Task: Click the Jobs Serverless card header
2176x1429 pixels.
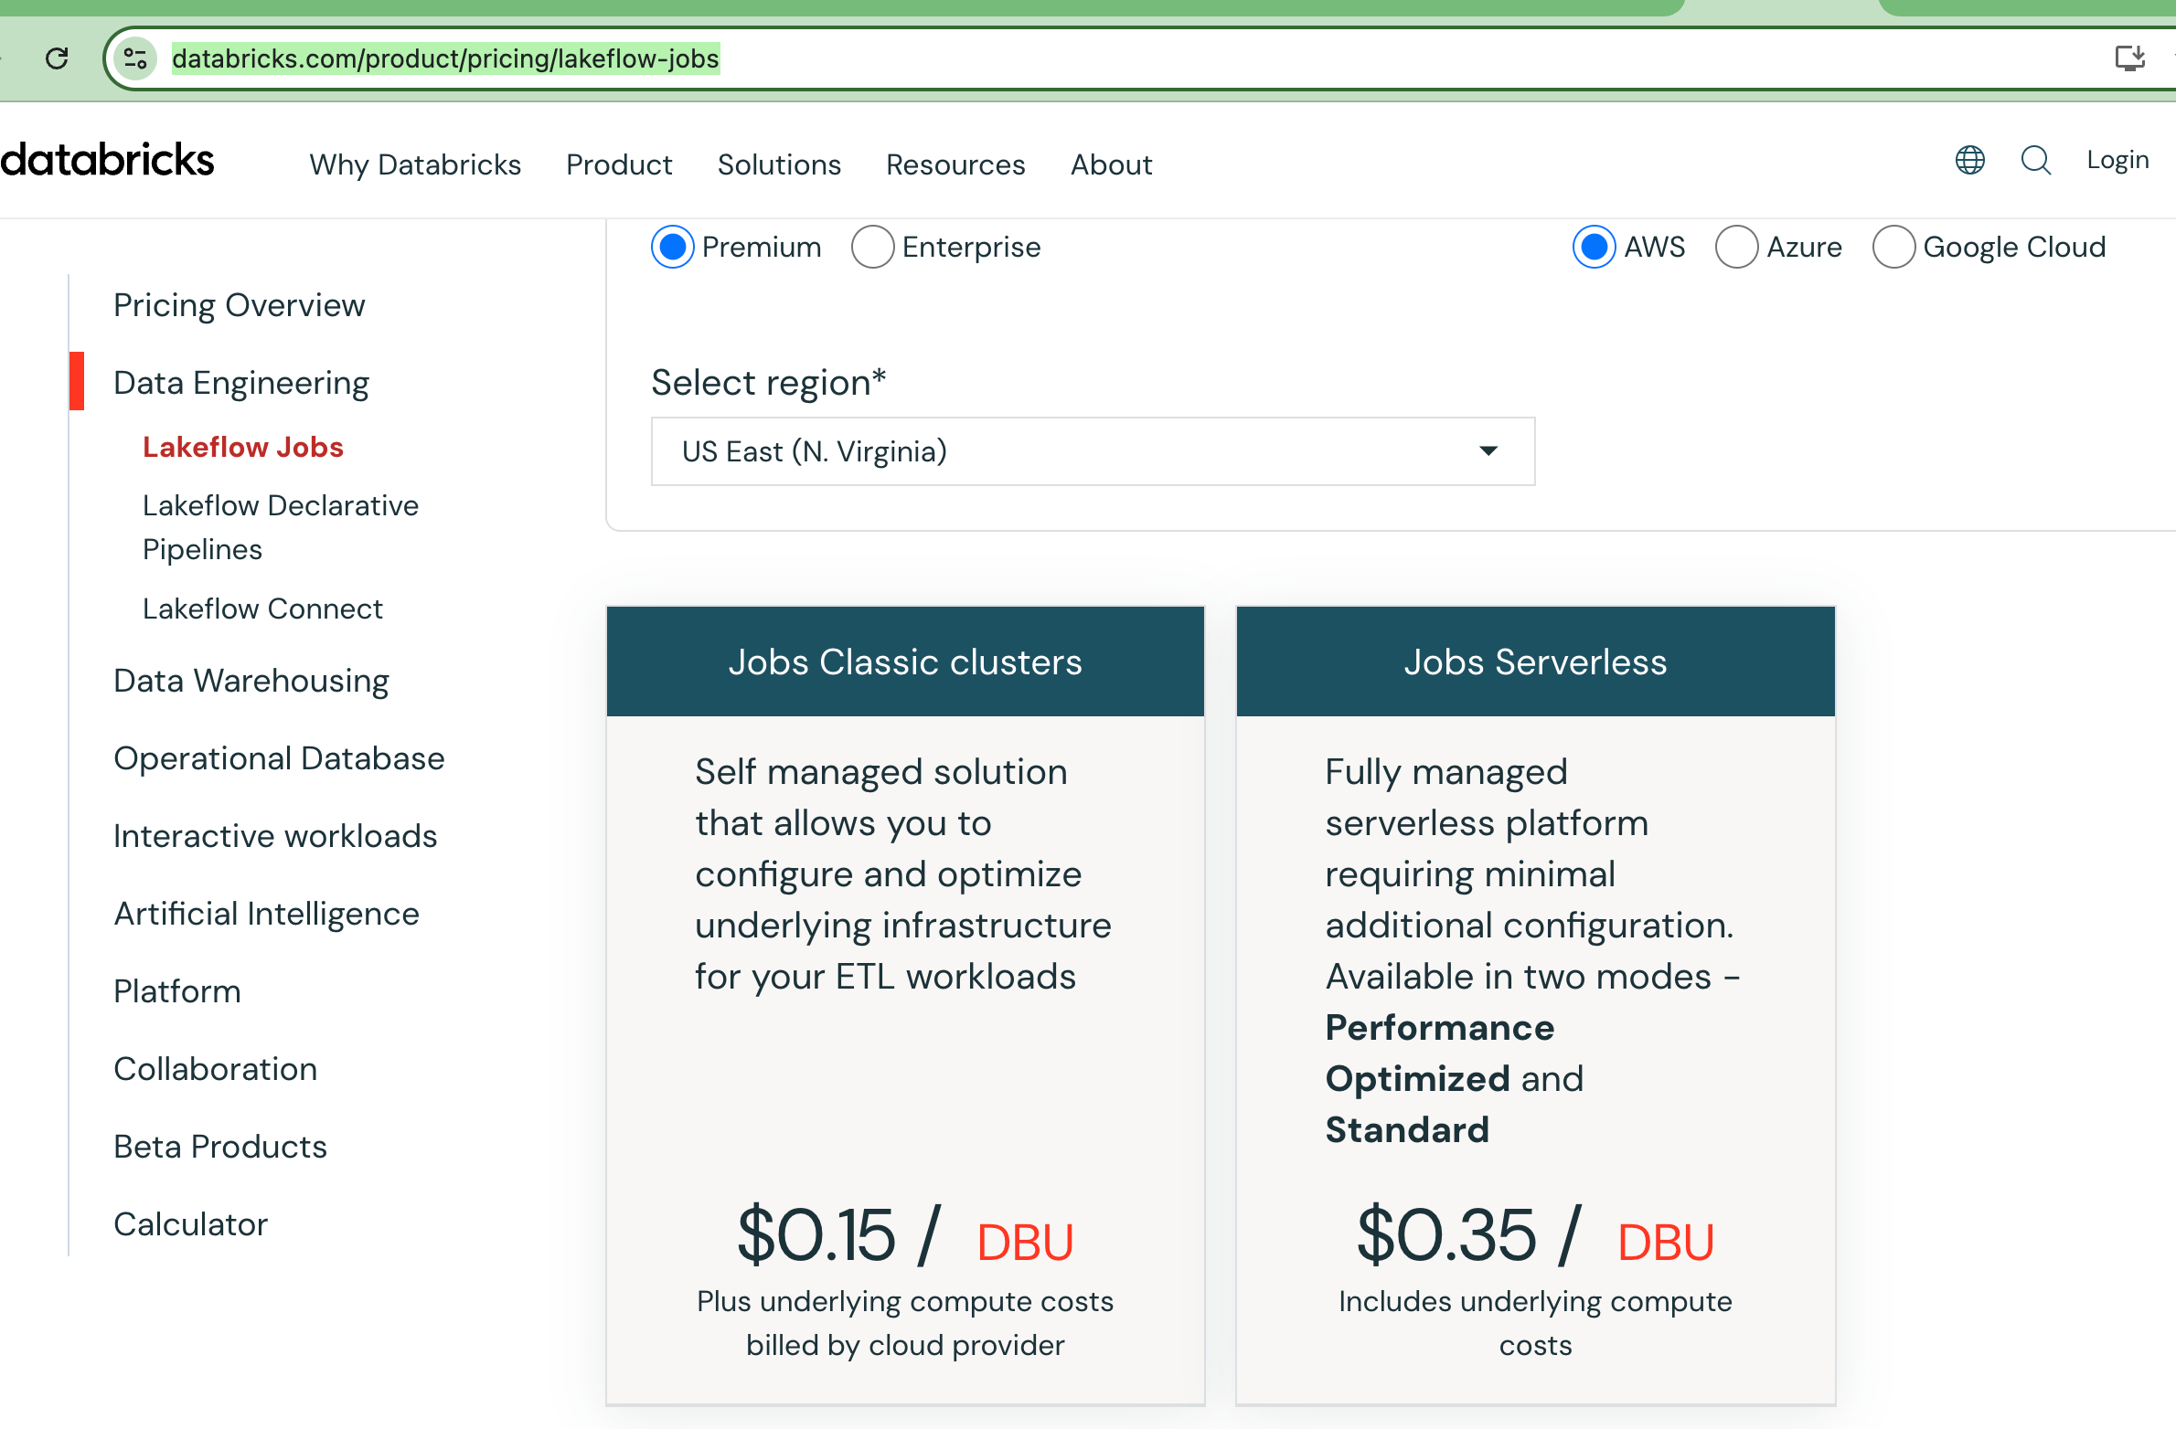Action: pos(1535,662)
